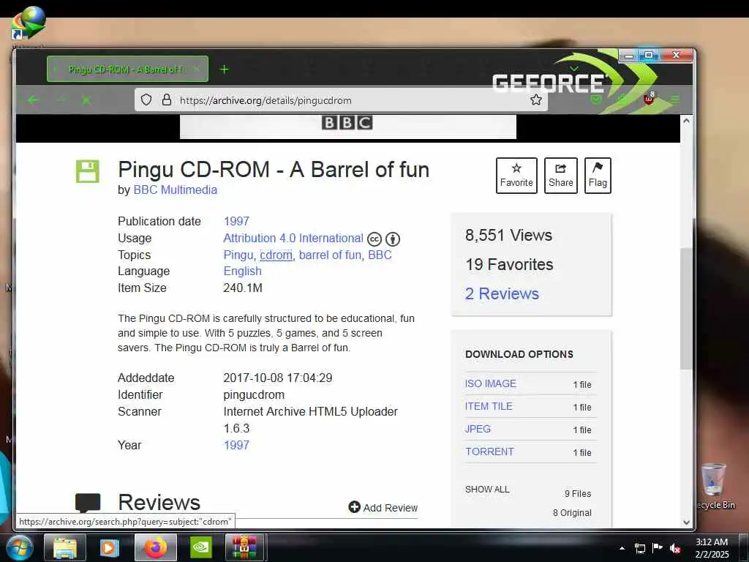Click the page scrollbar up arrow
The width and height of the screenshot is (749, 562).
(x=686, y=121)
